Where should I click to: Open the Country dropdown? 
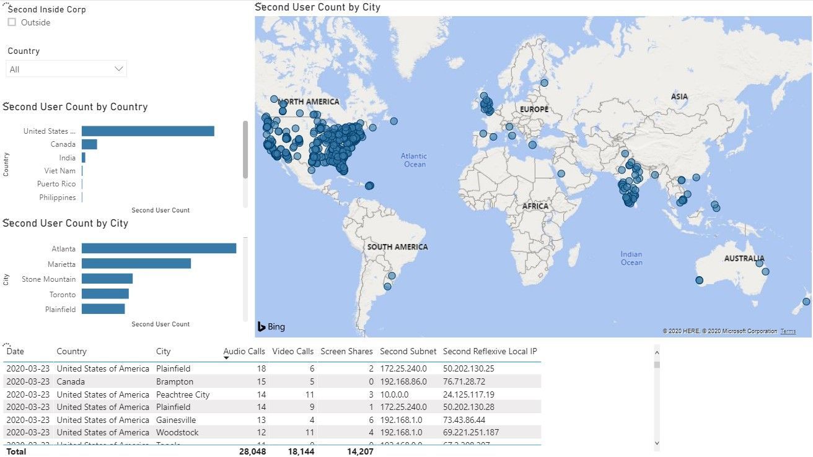click(66, 69)
